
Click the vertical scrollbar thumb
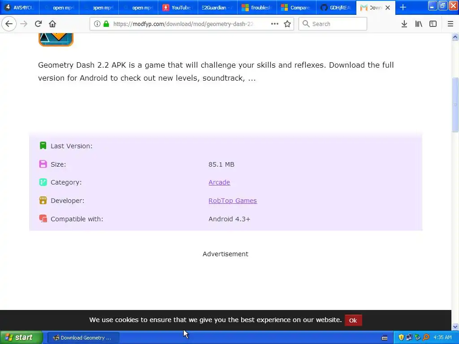click(x=455, y=105)
